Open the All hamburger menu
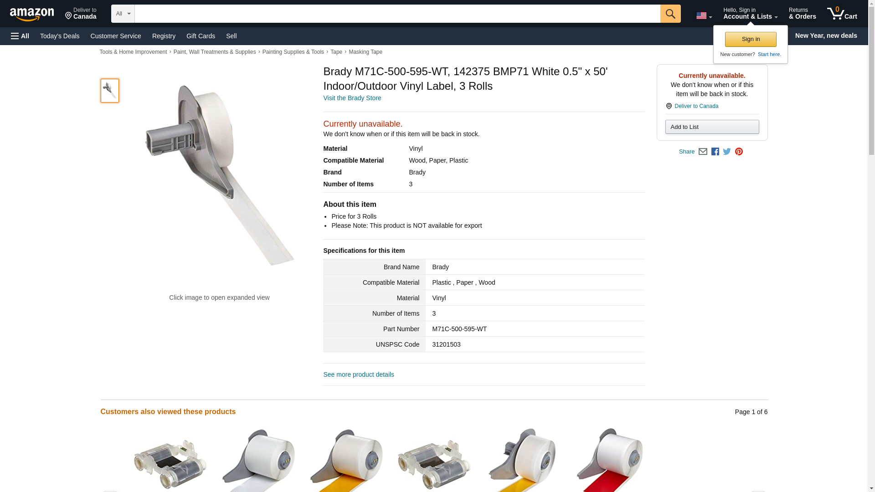This screenshot has width=875, height=492. 20,36
